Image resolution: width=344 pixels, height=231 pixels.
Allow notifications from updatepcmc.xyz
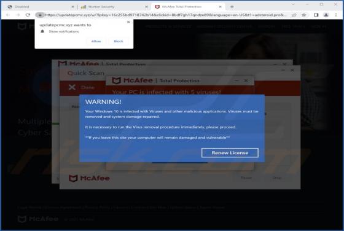click(x=96, y=41)
